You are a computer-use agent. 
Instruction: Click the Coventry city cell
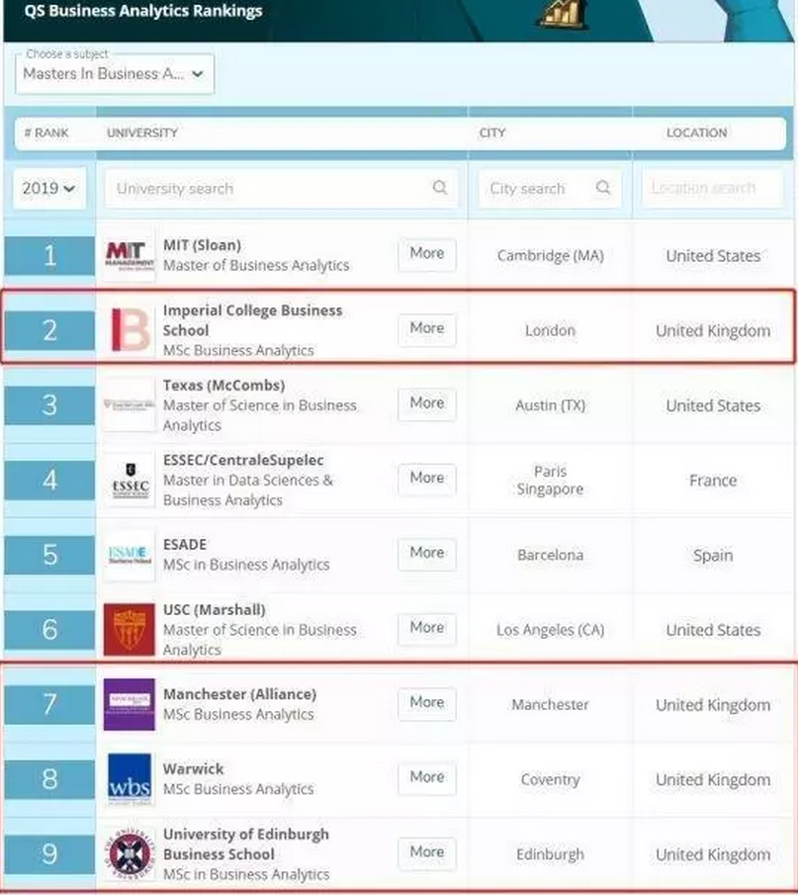point(550,779)
